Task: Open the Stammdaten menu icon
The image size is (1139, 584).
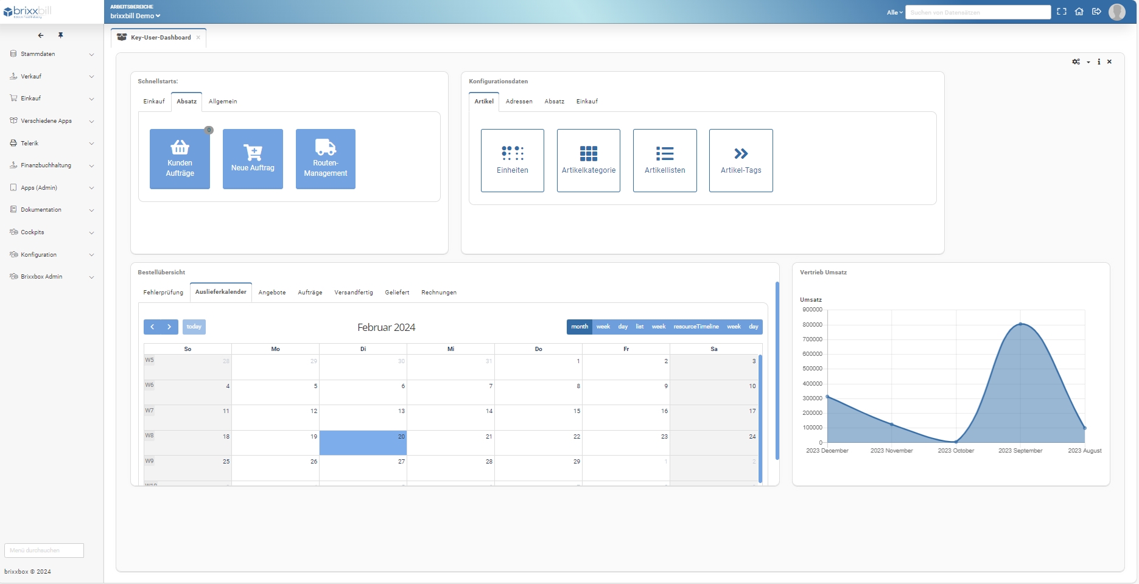Action: coord(13,54)
